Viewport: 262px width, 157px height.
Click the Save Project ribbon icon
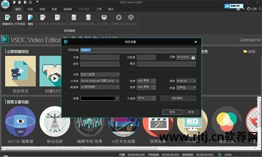click(74, 17)
